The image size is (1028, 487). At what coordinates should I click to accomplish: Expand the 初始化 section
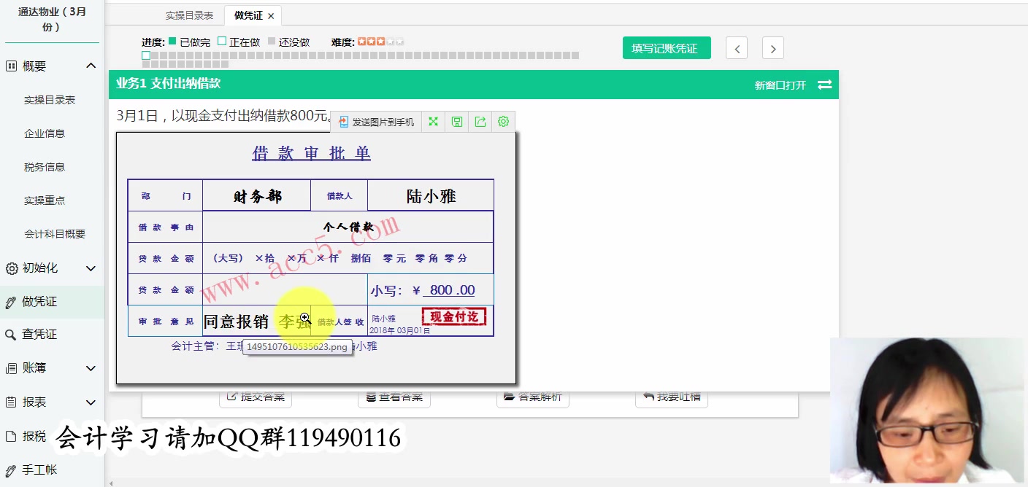(x=91, y=268)
